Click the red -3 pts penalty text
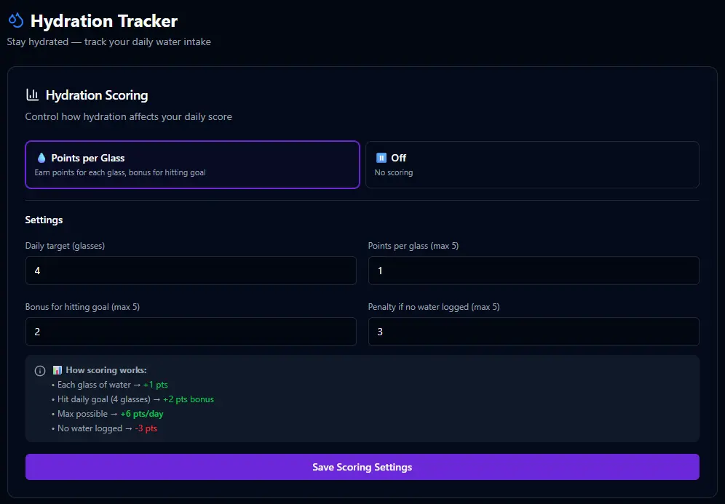Screen dimensions: 725x504 (146, 428)
